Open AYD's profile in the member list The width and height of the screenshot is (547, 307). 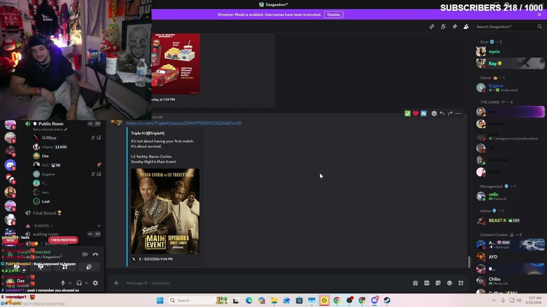click(x=510, y=257)
